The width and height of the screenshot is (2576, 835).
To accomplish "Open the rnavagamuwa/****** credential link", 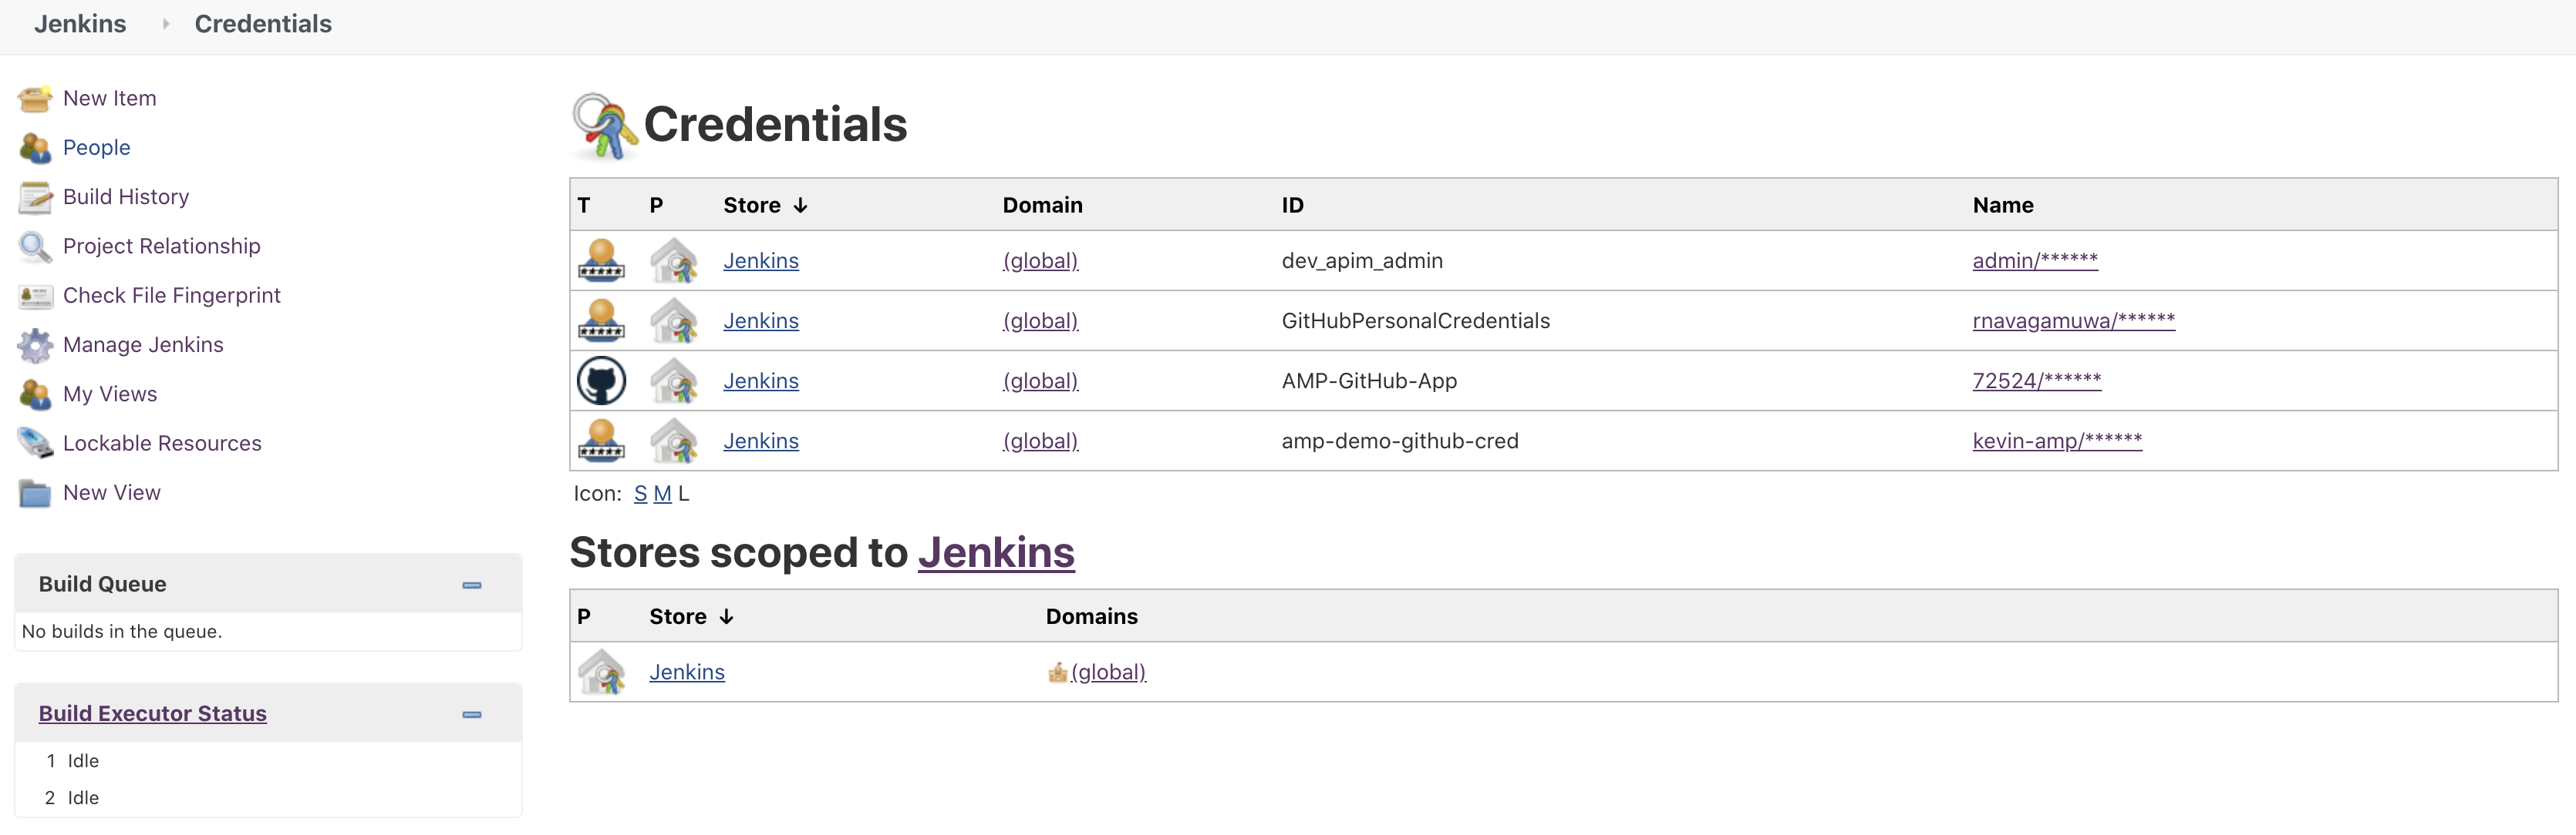I will [2073, 320].
